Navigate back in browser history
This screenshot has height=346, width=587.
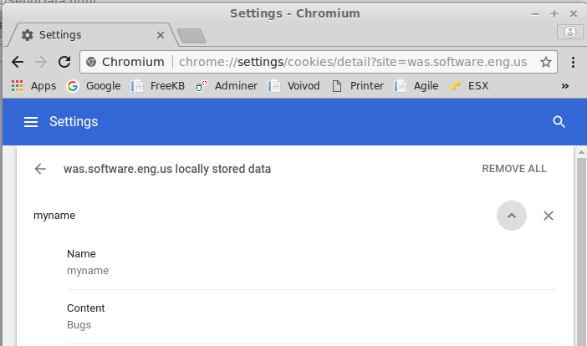pyautogui.click(x=18, y=62)
